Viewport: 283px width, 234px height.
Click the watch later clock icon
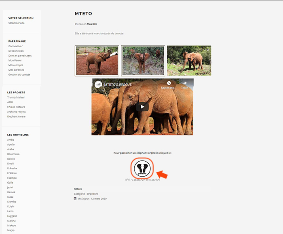pyautogui.click(x=169, y=83)
